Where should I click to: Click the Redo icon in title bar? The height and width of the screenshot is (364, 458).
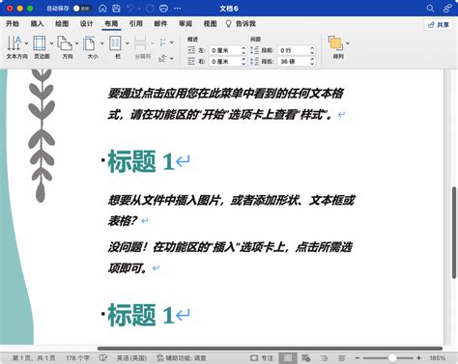pyautogui.click(x=150, y=9)
